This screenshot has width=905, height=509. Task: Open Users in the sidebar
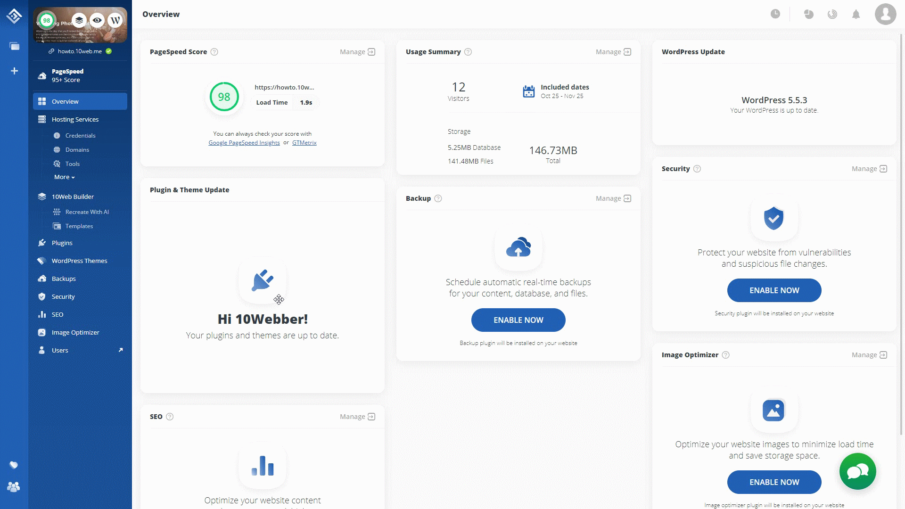[80, 350]
